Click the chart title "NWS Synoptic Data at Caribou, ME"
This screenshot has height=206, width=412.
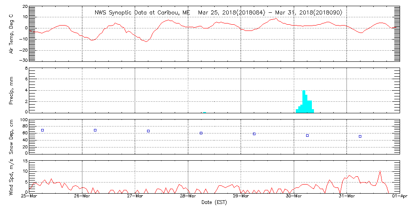point(142,13)
